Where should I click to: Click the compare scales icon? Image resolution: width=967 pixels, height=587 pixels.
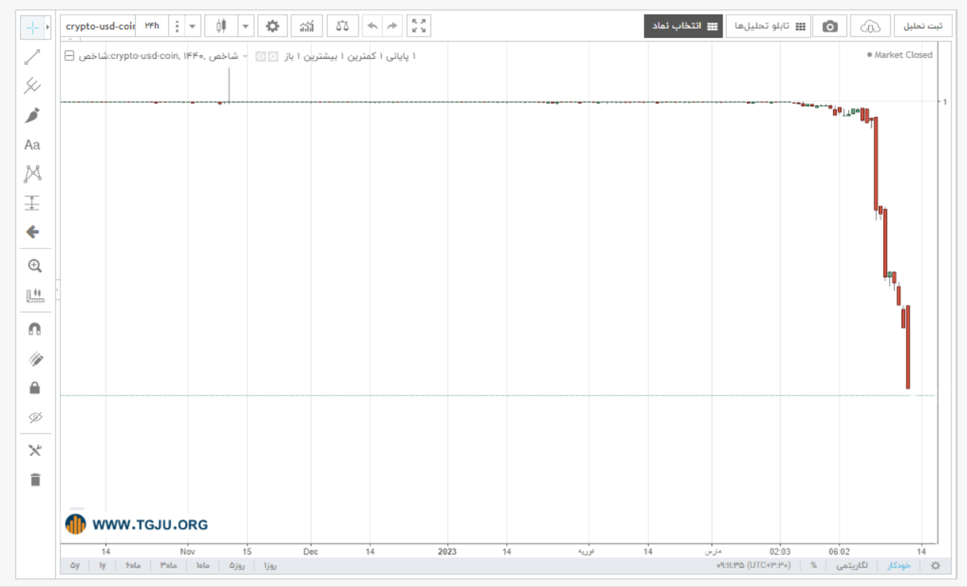point(342,26)
